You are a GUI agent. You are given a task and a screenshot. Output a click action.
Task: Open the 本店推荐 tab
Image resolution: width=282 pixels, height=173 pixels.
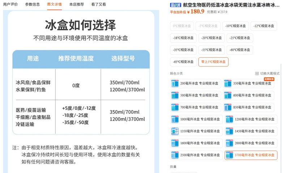tap(76, 4)
